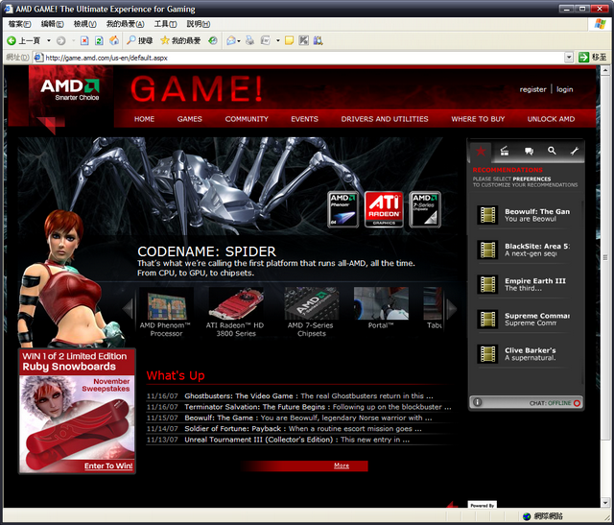The height and width of the screenshot is (525, 614).
Task: Click the Home house icon in toolbar
Action: 114,40
